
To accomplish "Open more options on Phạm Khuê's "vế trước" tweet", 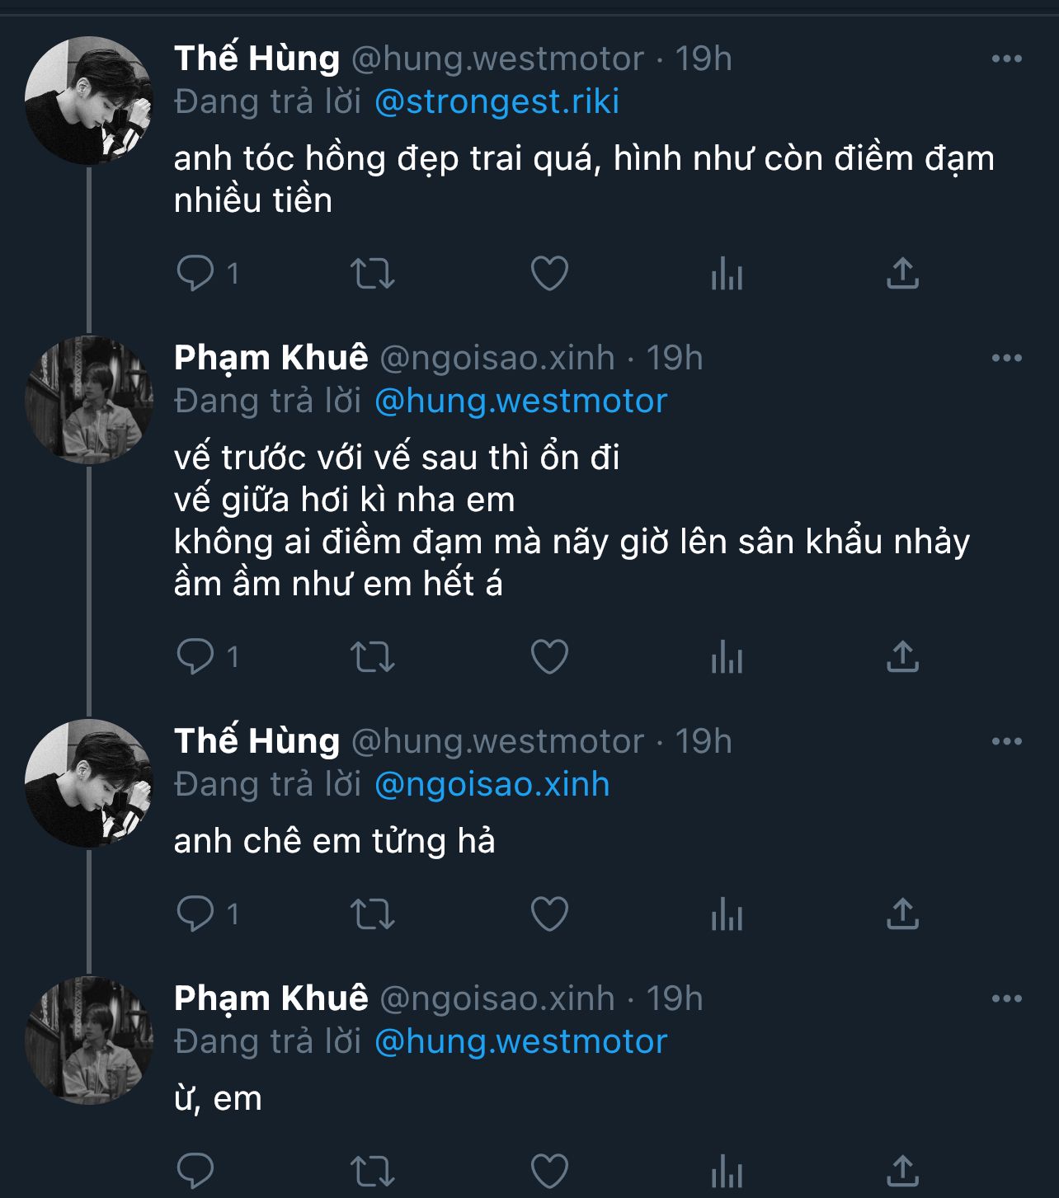I will pyautogui.click(x=1006, y=358).
